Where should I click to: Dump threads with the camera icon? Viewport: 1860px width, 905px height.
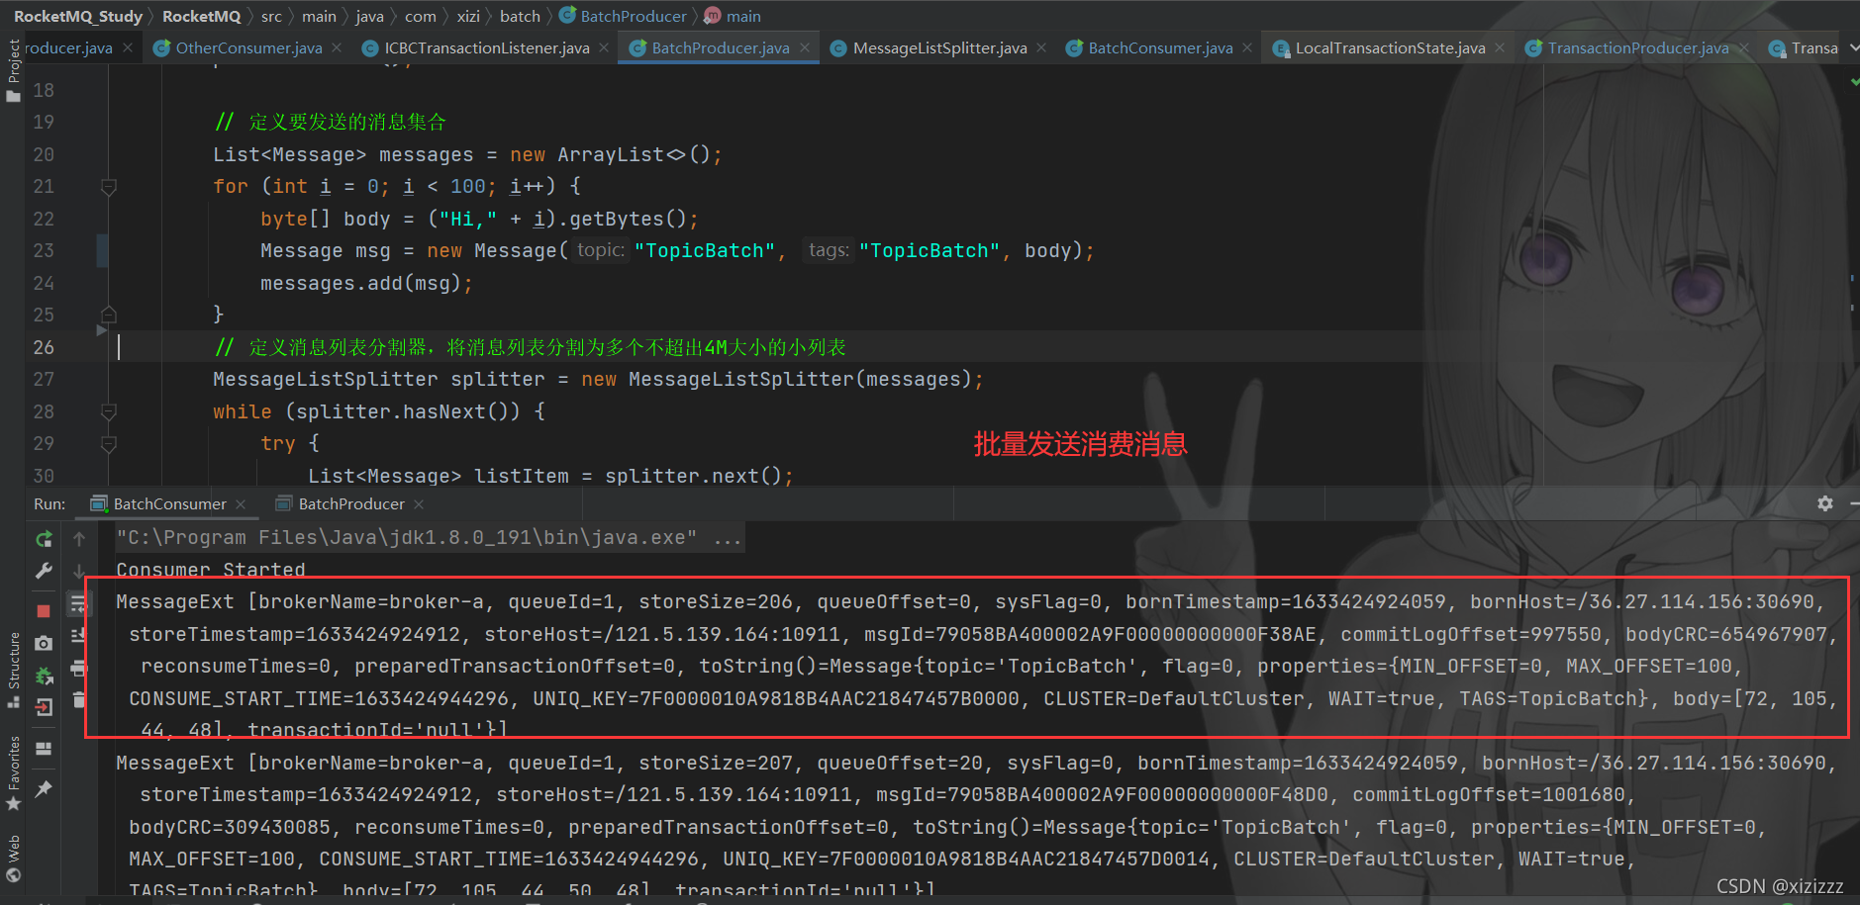pos(44,643)
